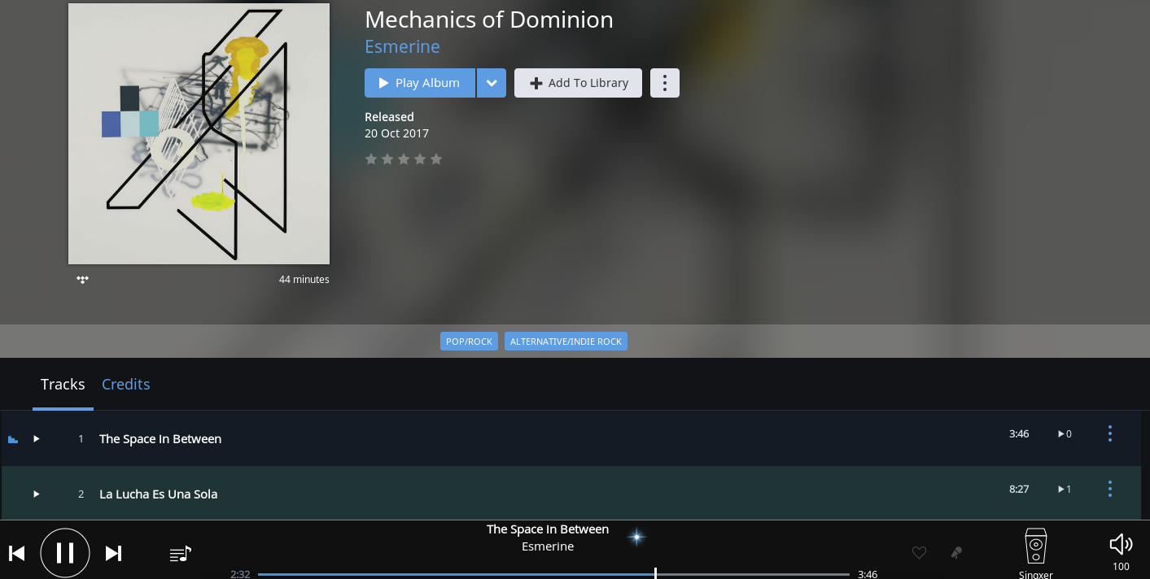The image size is (1150, 579).
Task: Expand the Play Album dropdown arrow
Action: (x=492, y=83)
